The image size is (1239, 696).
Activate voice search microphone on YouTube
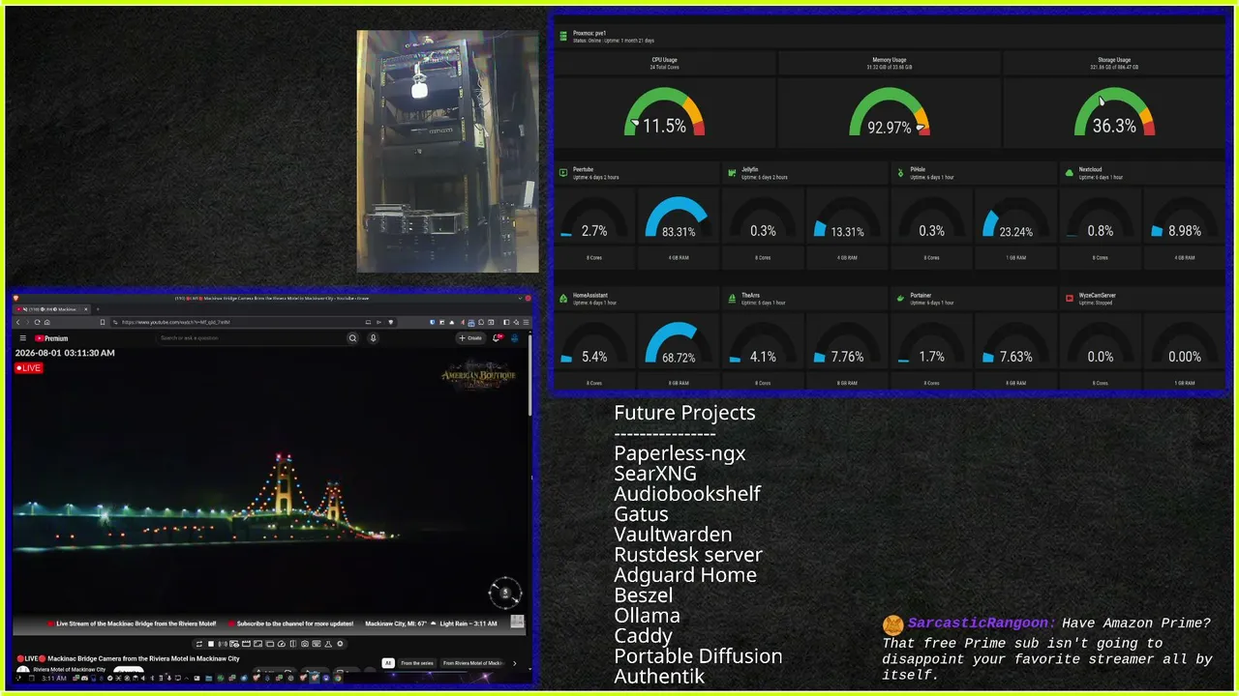click(x=373, y=338)
